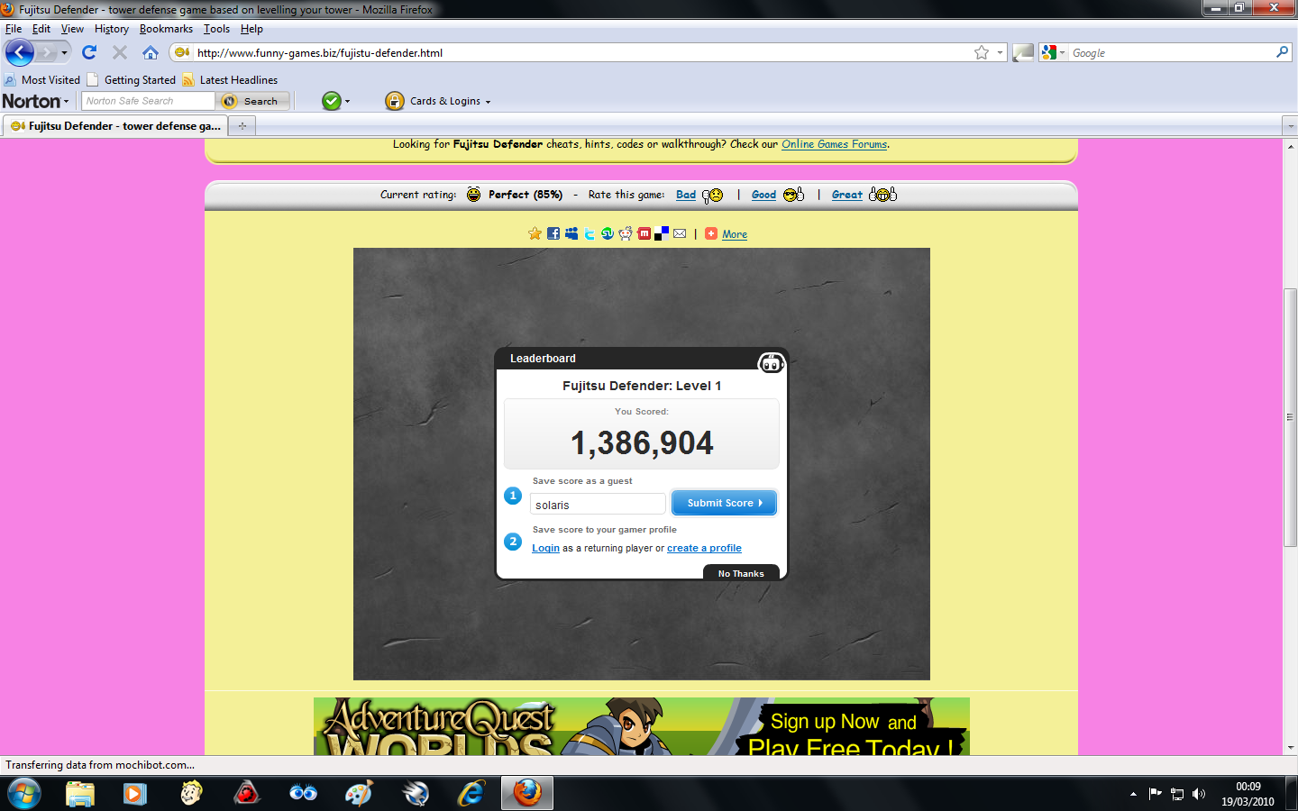Open a new tab with plus button

242,126
